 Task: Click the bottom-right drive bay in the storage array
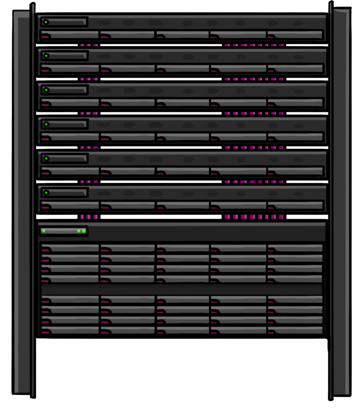tap(295, 330)
